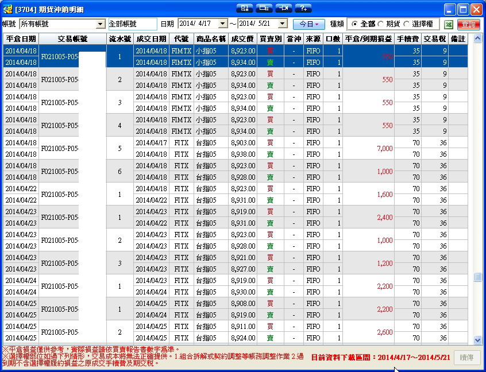Click profit cell showing 1,200
The width and height of the screenshot is (486, 372).
tap(369, 263)
